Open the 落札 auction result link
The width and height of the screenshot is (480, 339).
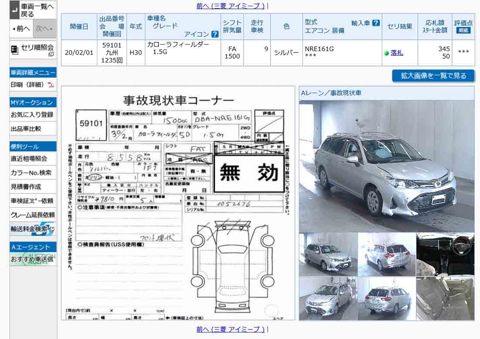[397, 53]
